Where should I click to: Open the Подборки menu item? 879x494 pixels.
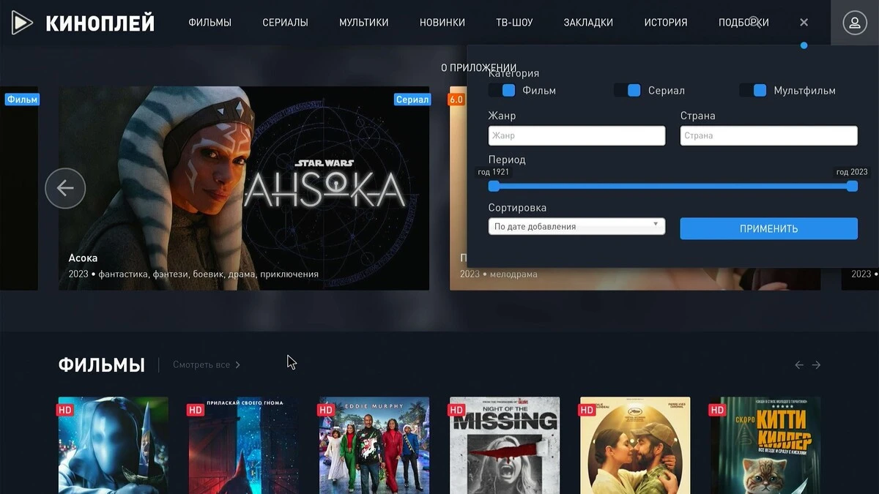pyautogui.click(x=743, y=23)
